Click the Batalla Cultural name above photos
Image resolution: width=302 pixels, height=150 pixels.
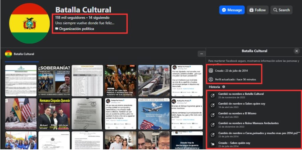pos(24,54)
